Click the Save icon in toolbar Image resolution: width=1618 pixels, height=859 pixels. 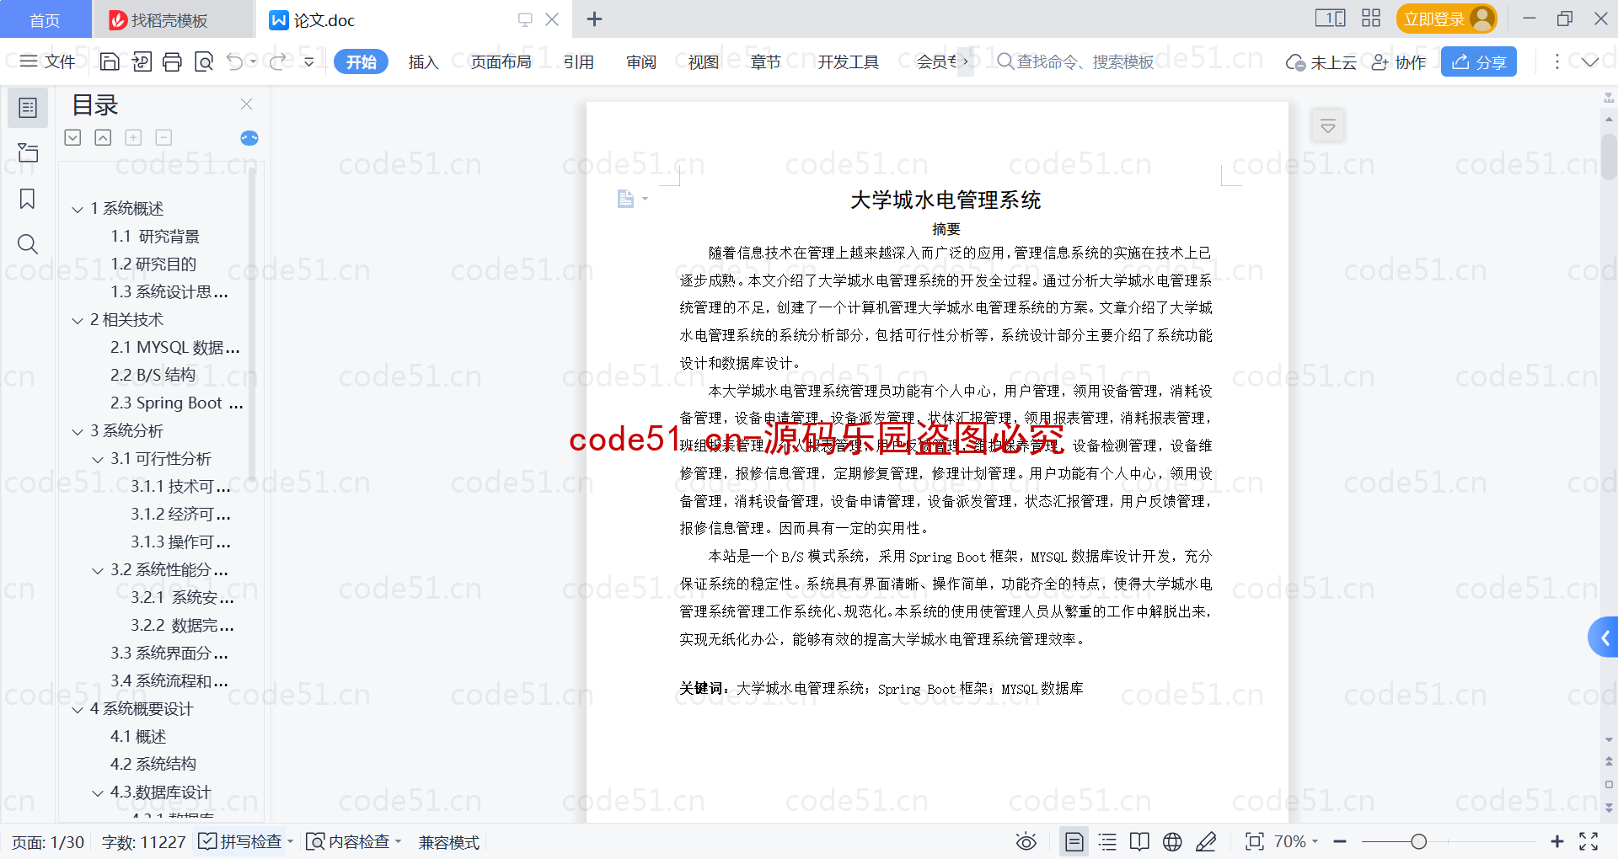click(110, 61)
